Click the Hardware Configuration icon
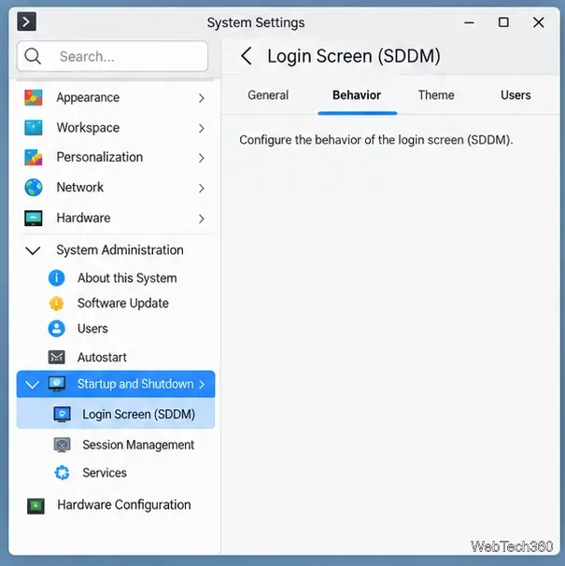This screenshot has height=566, width=565. pos(35,505)
